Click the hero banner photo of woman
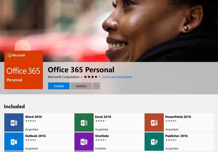The image size is (218, 152). (x=109, y=31)
